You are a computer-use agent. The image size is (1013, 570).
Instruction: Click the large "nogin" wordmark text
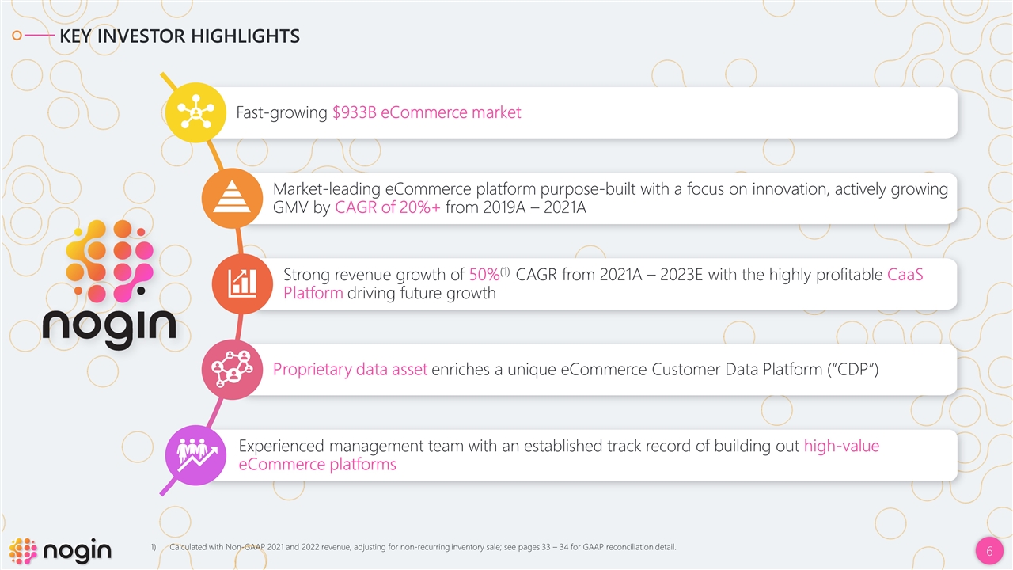coord(109,325)
